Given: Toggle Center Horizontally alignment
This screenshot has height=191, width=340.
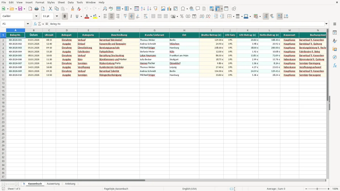Looking at the screenshot, I should click(112, 16).
